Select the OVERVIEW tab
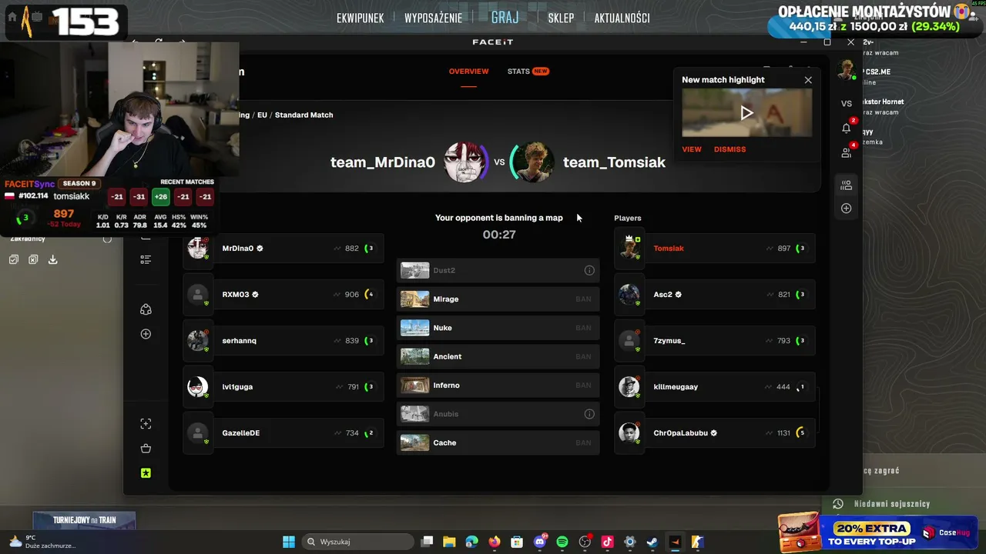This screenshot has width=986, height=554. (x=468, y=71)
